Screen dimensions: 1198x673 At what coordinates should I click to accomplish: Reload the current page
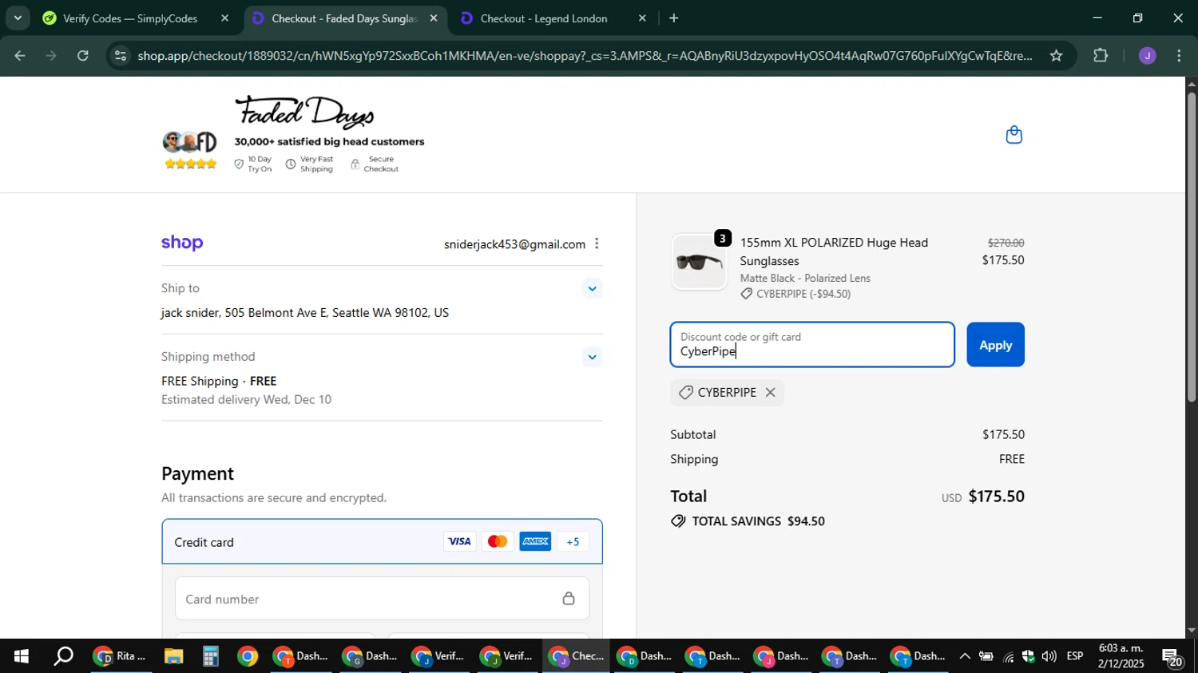[83, 56]
